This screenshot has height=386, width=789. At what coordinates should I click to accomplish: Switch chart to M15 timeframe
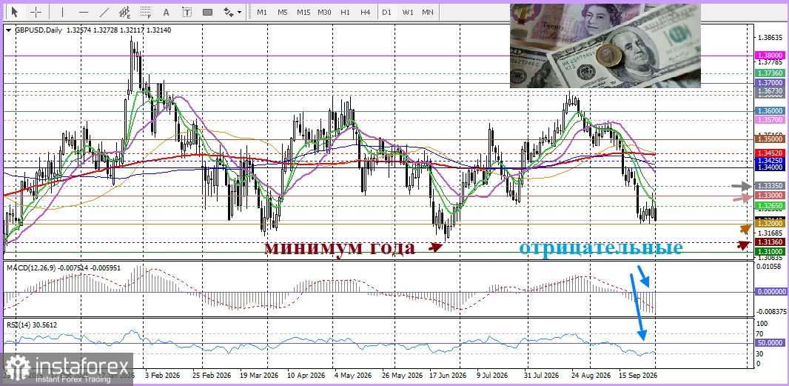303,12
